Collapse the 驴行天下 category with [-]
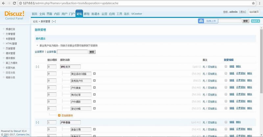263x137 pixels. click(37, 67)
